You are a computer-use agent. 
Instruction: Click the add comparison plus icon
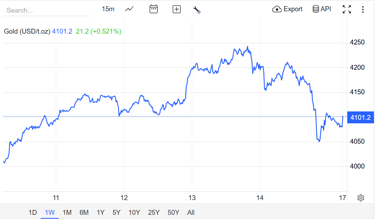point(176,9)
